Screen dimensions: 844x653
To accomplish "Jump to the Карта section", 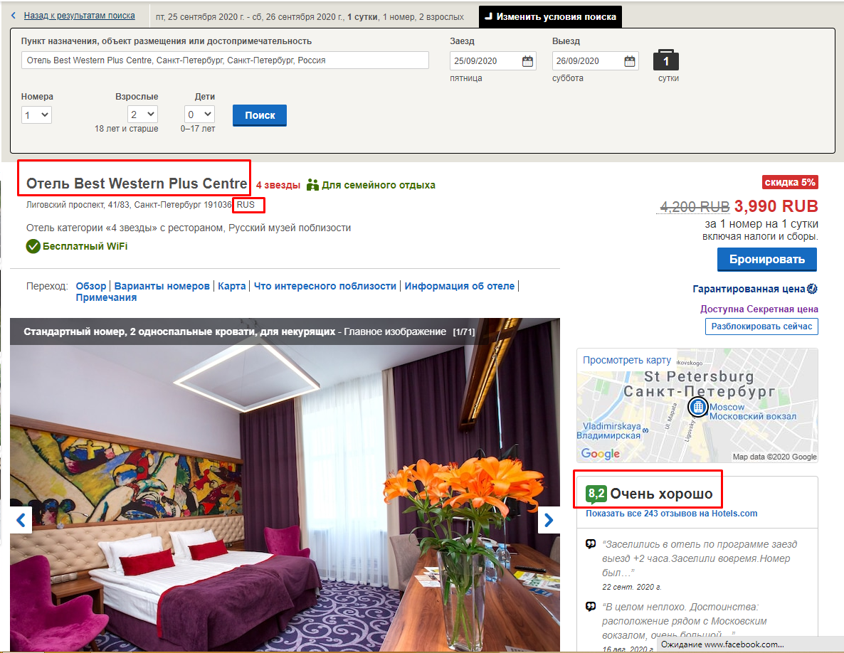I will tap(232, 286).
